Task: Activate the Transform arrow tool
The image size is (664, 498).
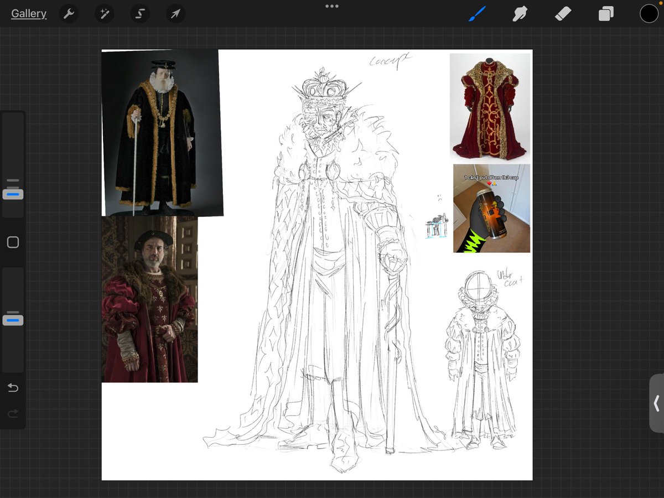Action: [175, 13]
